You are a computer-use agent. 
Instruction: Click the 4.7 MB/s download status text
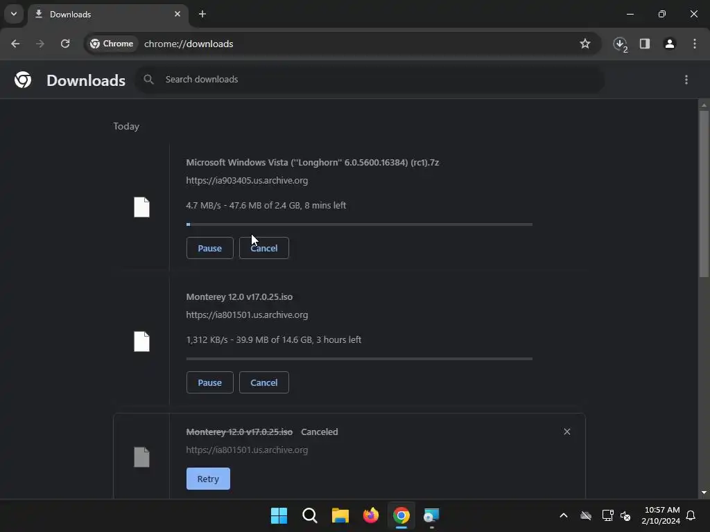266,205
